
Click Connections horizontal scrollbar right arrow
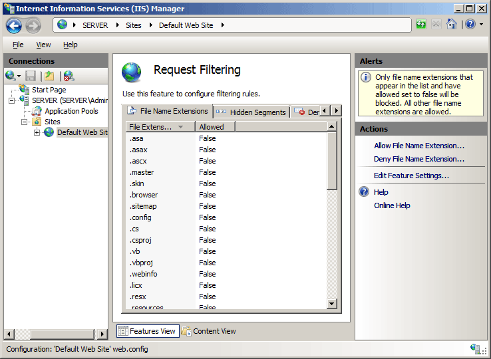[x=102, y=334]
